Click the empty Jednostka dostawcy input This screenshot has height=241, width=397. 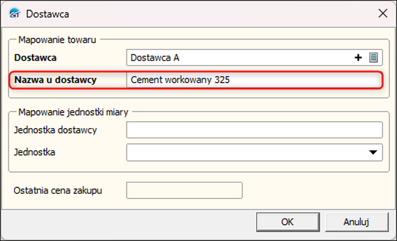[254, 130]
